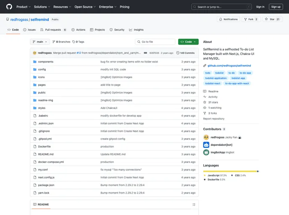Expand the Solutions menu
The image size is (289, 215).
(42, 7)
